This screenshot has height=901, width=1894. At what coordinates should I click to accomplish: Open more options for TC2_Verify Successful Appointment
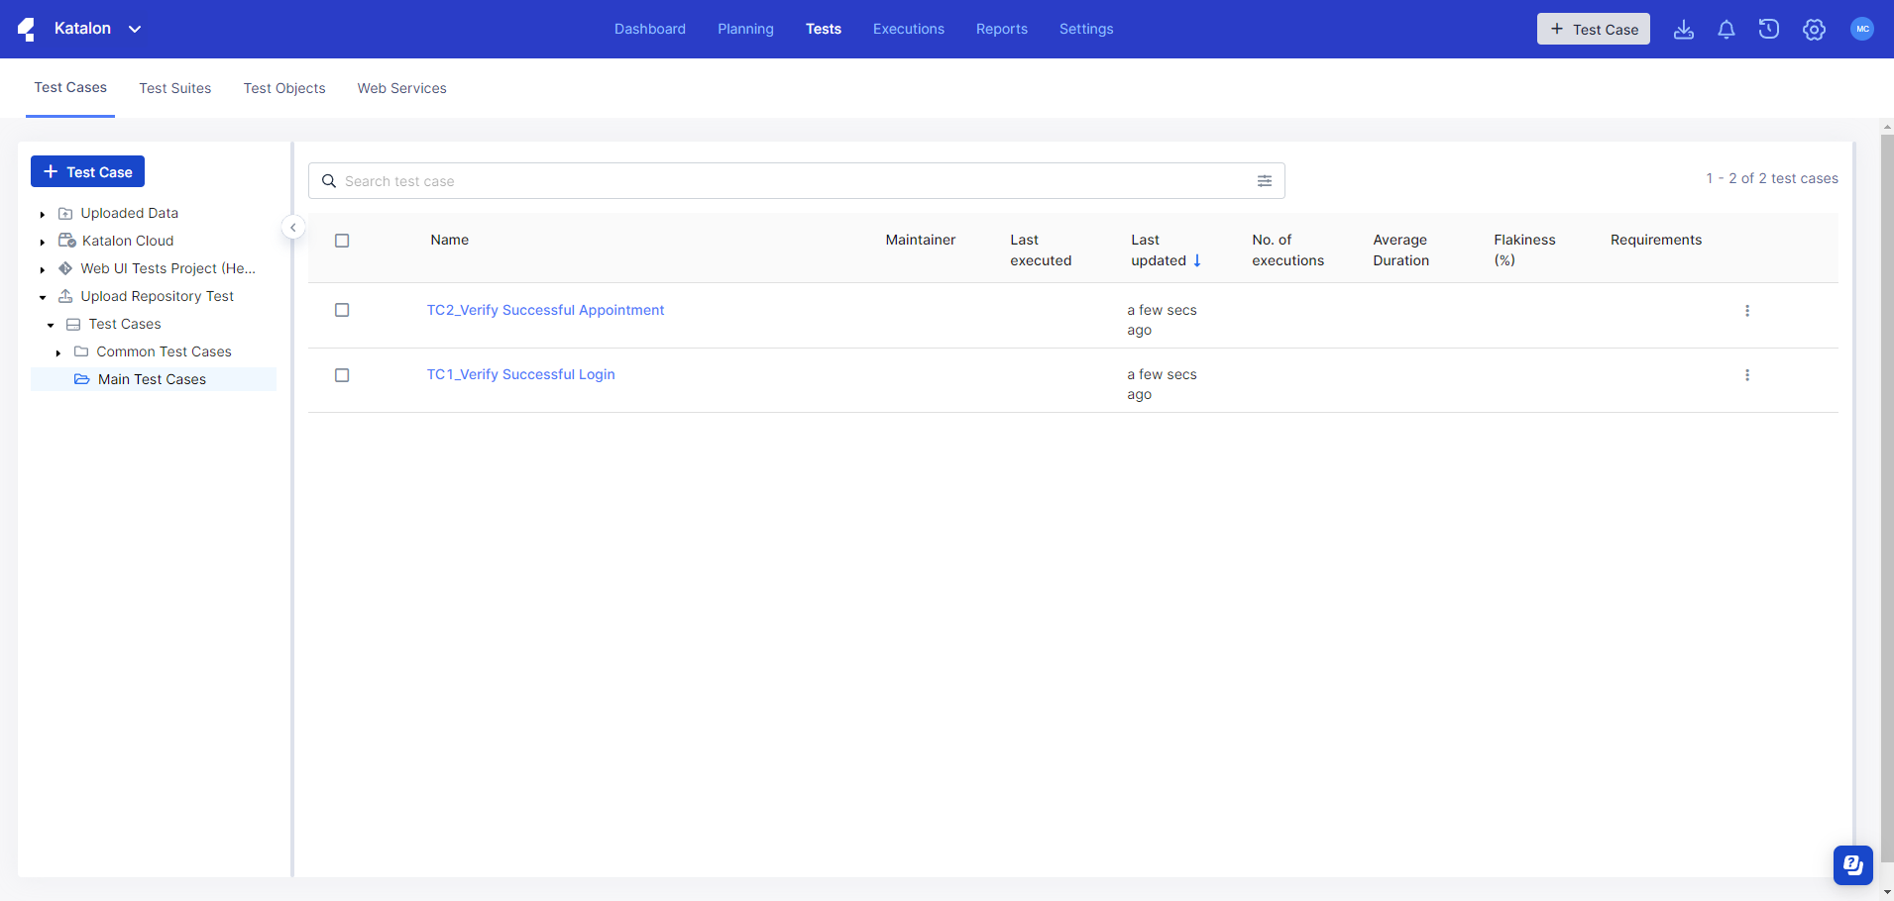pyautogui.click(x=1746, y=311)
